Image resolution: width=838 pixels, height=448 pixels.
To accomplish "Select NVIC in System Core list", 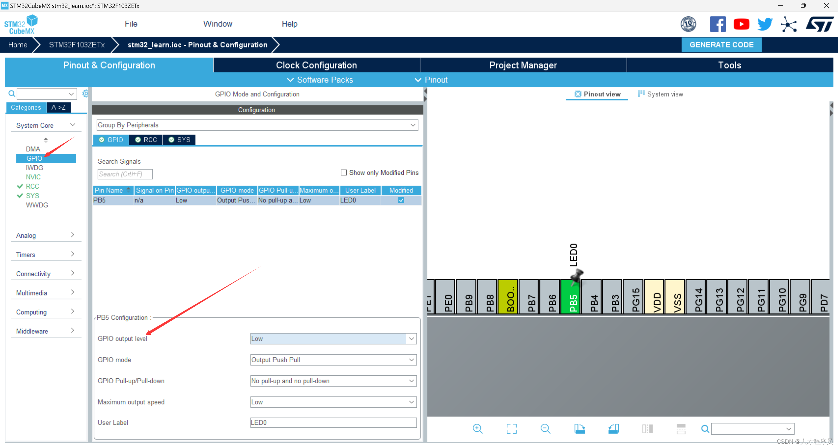I will click(33, 177).
